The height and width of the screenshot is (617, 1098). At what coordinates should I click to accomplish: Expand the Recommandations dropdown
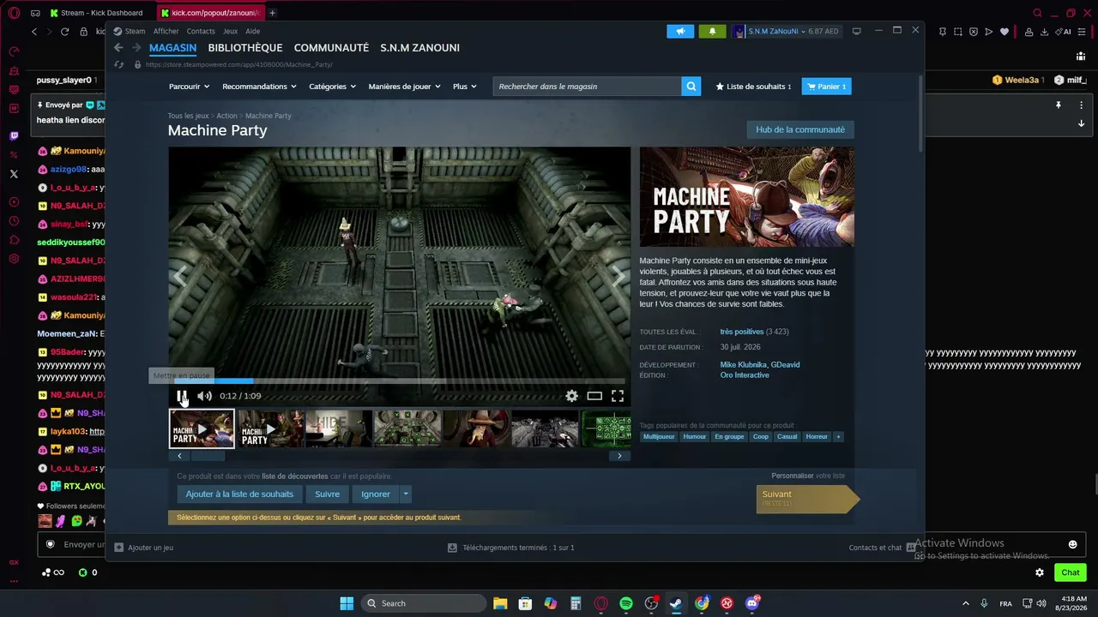(259, 87)
